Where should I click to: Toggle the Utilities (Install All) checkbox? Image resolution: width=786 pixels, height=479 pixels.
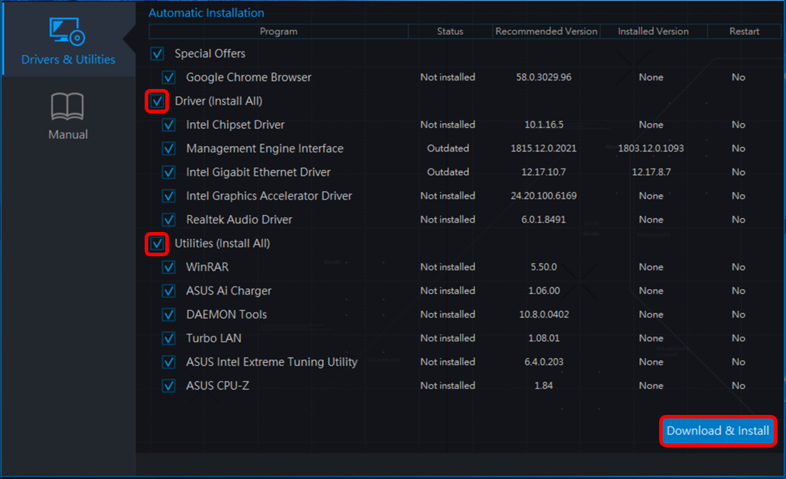(x=157, y=243)
